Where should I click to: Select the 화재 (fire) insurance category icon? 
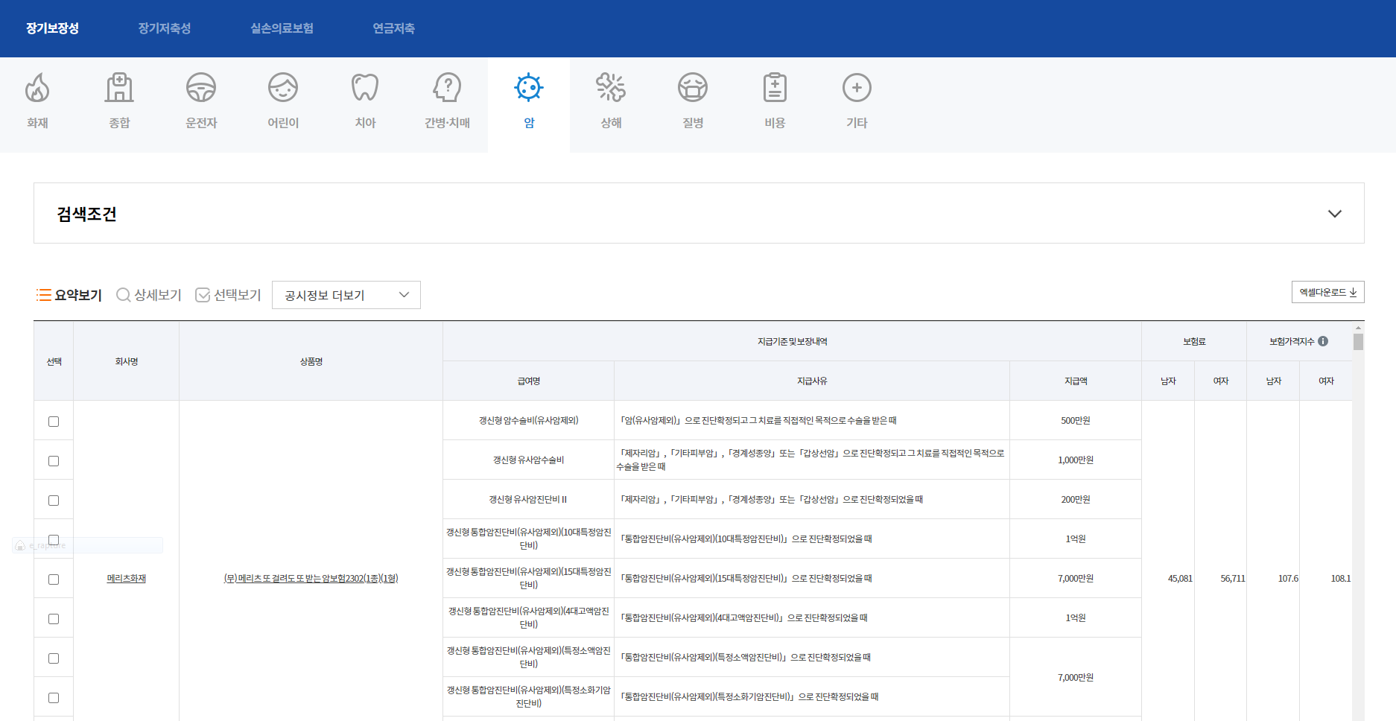(37, 89)
